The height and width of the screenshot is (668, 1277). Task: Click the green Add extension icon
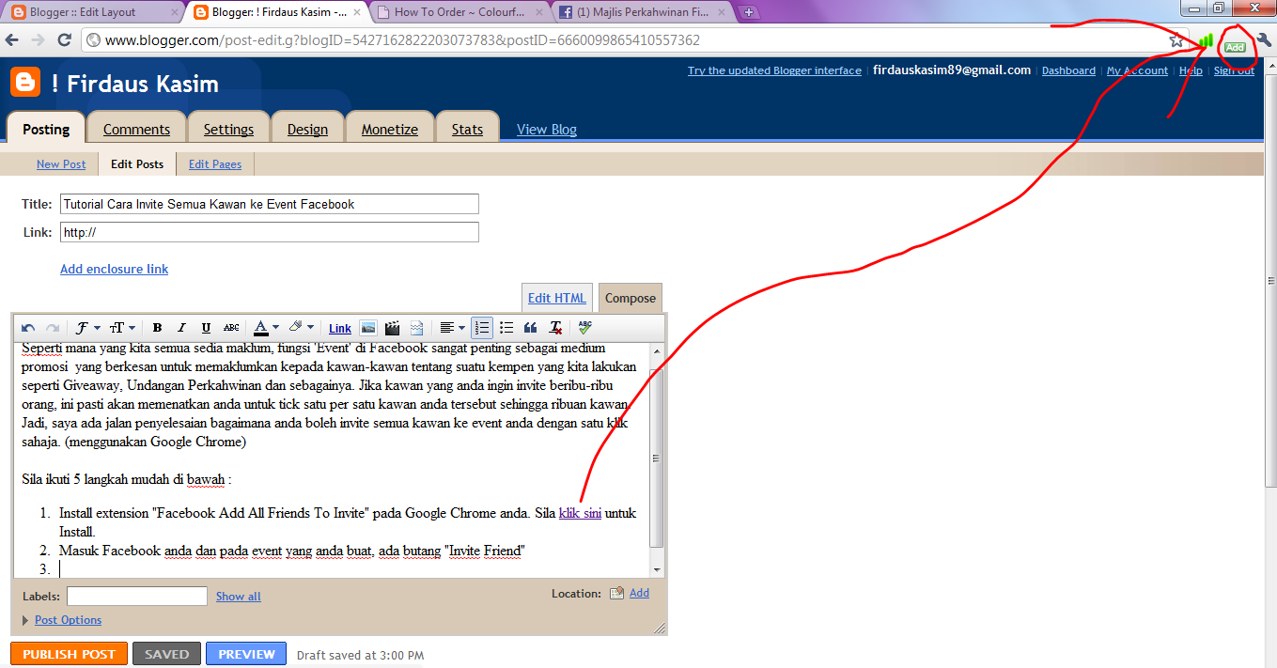tap(1235, 46)
